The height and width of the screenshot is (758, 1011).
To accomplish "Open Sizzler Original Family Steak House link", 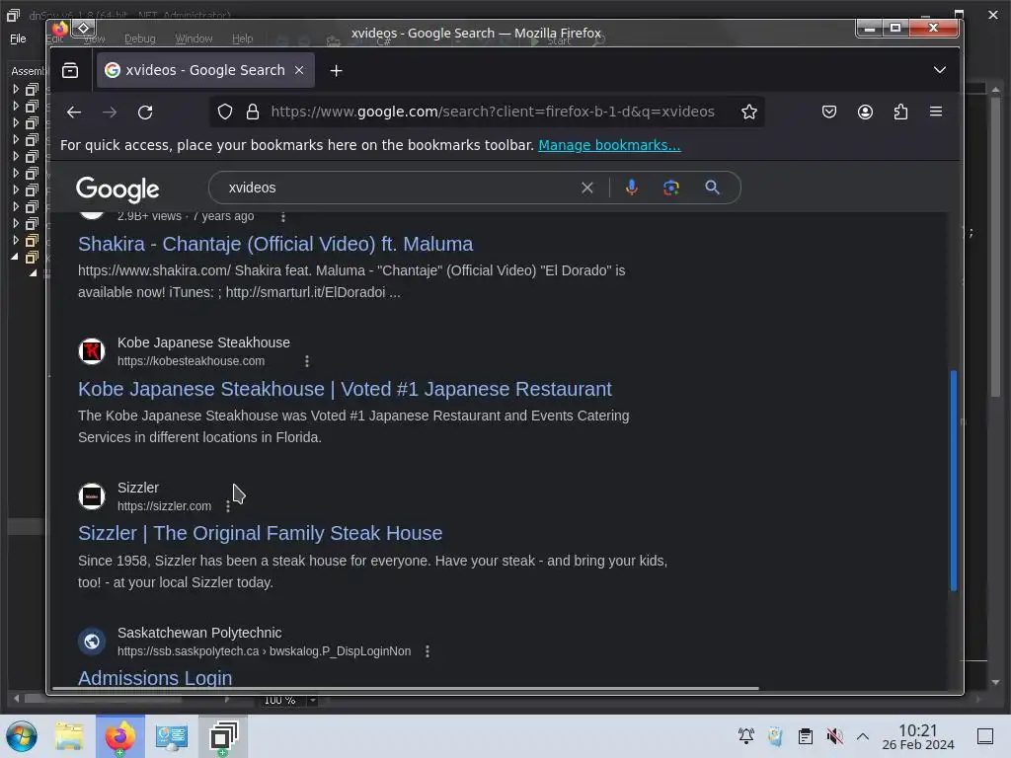I will pos(260,534).
